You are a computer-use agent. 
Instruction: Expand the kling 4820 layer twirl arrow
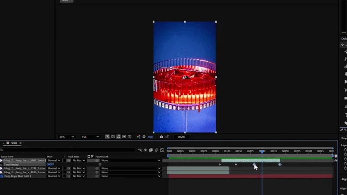2,172
